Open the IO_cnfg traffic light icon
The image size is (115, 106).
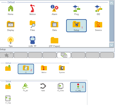(78, 87)
